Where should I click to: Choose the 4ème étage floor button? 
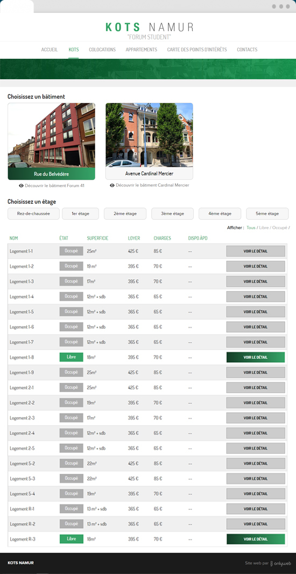[220, 214]
